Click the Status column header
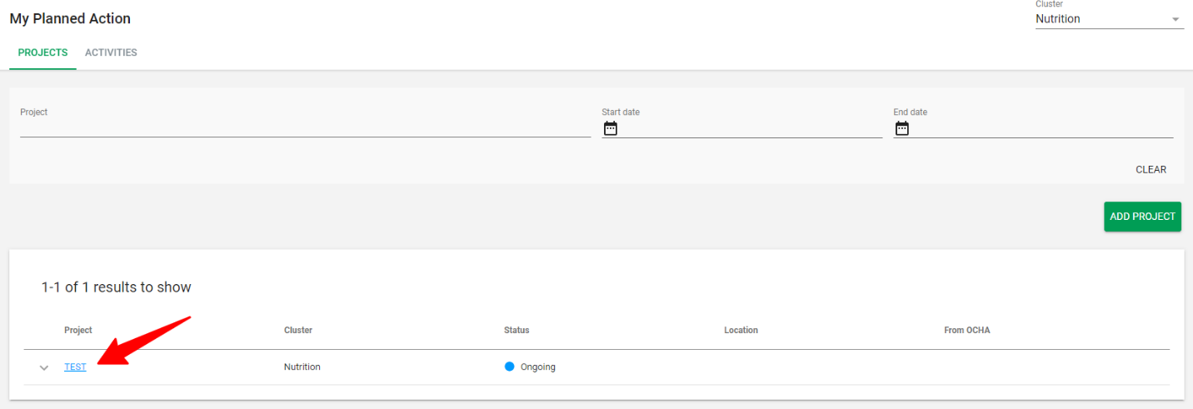Screen dimensions: 1193x409 click(x=517, y=331)
